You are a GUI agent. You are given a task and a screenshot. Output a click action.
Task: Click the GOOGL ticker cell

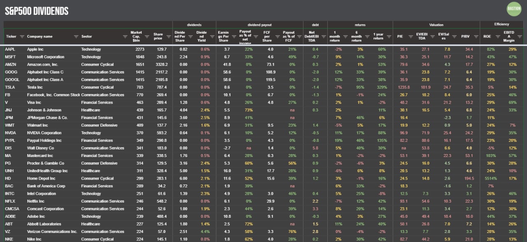coord(11,80)
